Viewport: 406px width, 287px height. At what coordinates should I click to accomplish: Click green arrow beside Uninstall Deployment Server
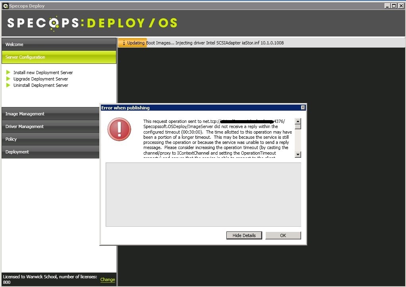point(8,85)
